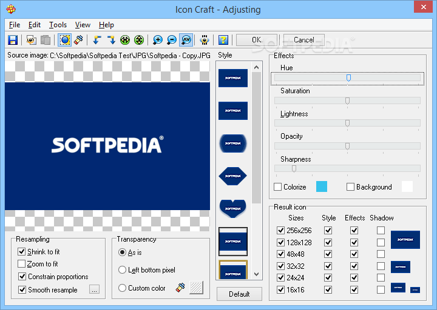Toggle Constrain proportions checkbox
Image resolution: width=437 pixels, height=310 pixels.
pos(22,276)
